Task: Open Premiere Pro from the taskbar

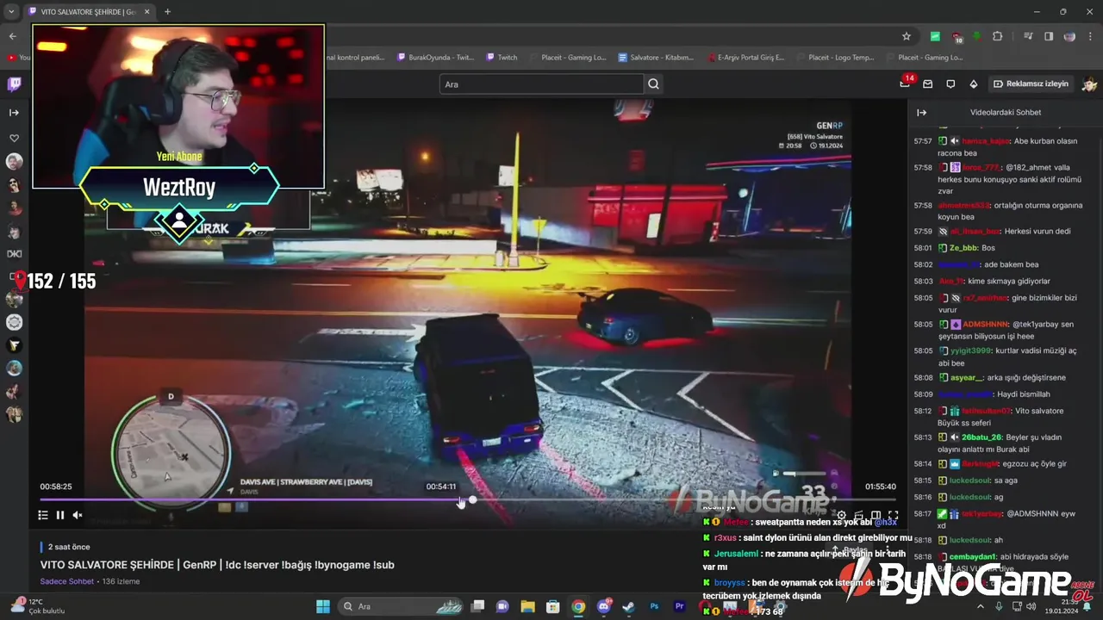Action: pyautogui.click(x=680, y=606)
